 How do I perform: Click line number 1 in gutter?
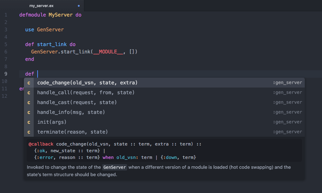click(x=6, y=15)
